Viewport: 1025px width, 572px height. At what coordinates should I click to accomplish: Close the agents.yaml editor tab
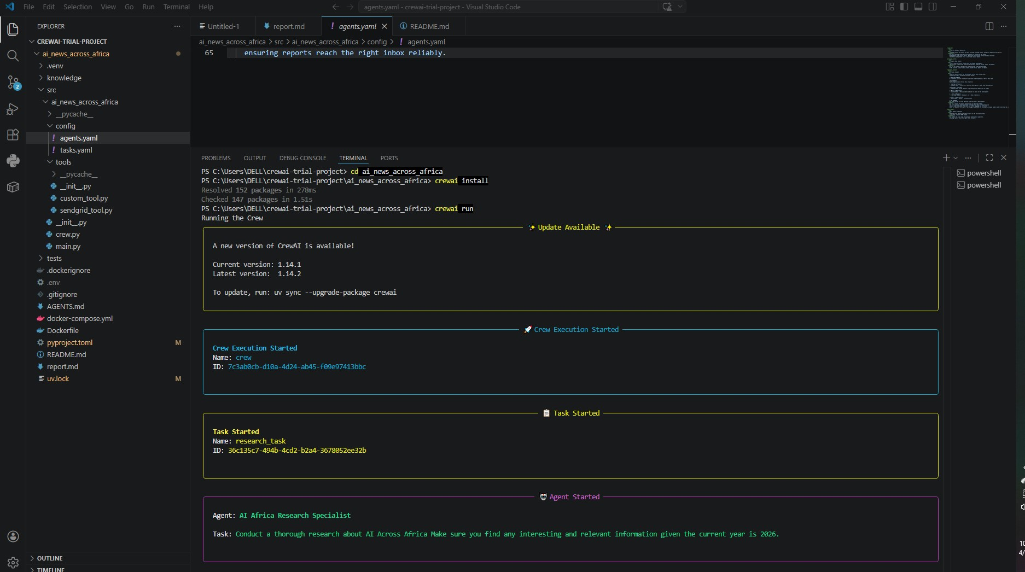pyautogui.click(x=385, y=26)
